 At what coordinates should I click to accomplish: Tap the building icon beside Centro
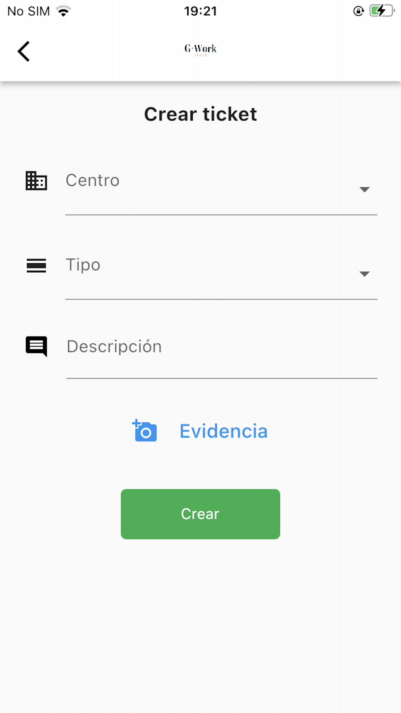point(36,180)
